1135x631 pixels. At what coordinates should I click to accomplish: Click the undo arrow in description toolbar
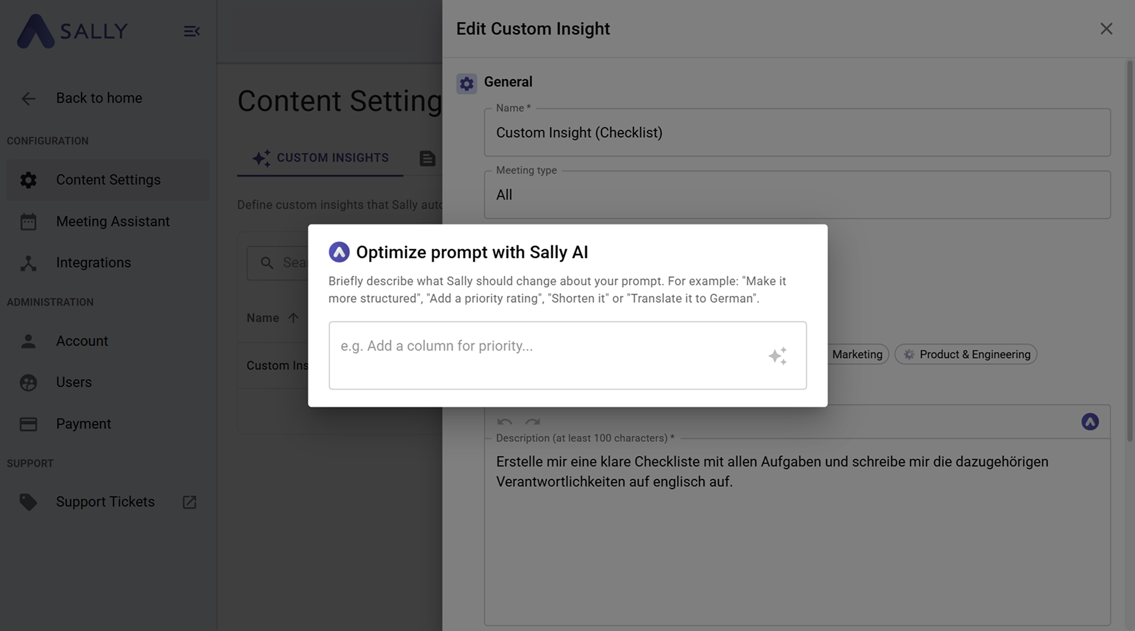click(x=505, y=422)
